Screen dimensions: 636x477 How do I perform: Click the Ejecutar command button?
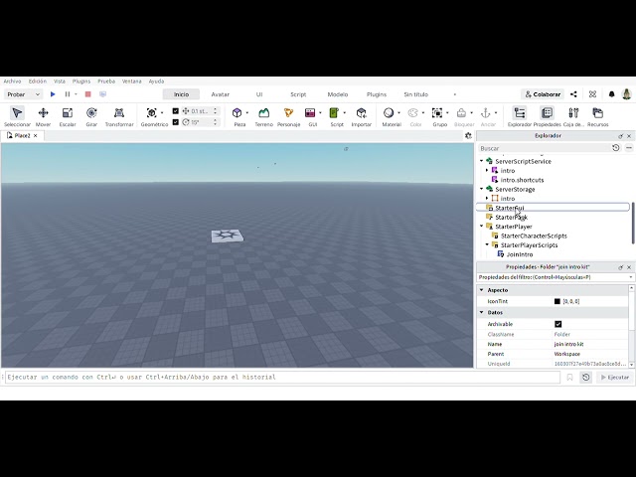615,378
